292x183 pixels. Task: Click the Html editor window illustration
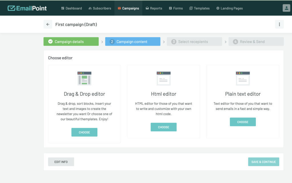(x=164, y=78)
